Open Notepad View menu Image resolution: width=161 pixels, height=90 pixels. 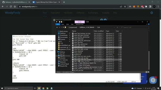tap(27, 39)
